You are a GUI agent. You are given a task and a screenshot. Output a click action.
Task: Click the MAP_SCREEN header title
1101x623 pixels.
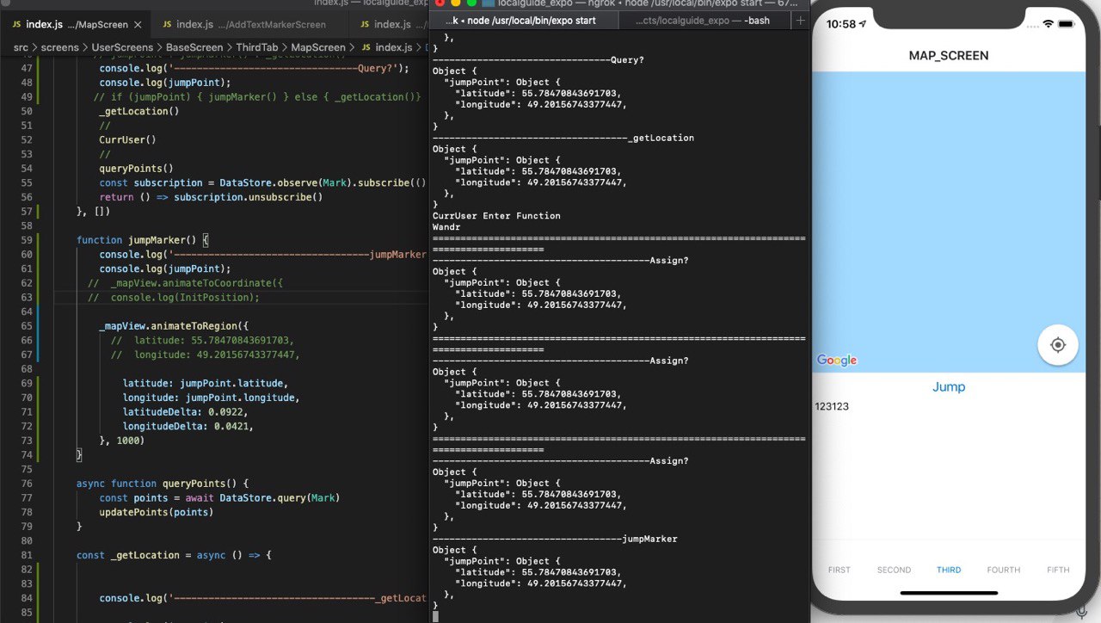click(x=949, y=56)
